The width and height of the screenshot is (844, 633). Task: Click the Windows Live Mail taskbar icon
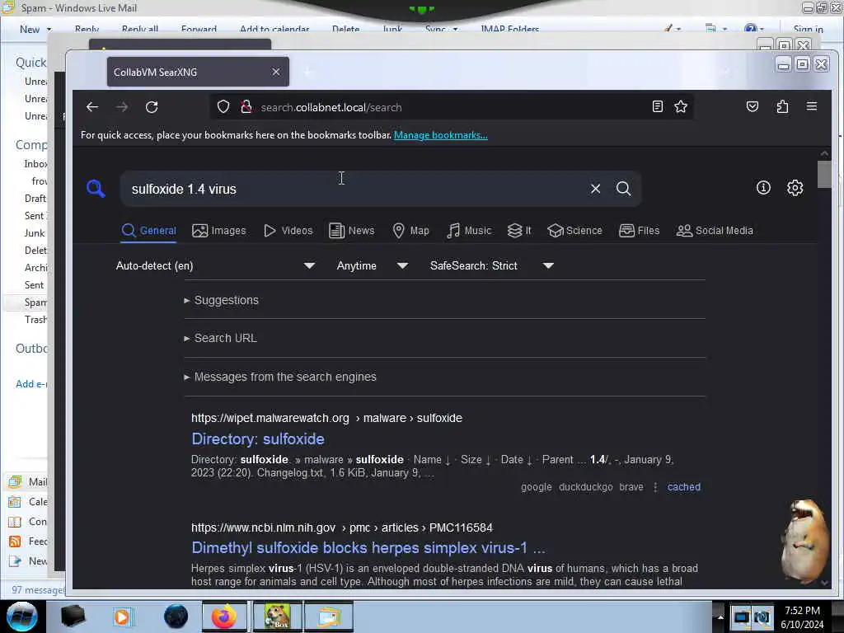[329, 617]
